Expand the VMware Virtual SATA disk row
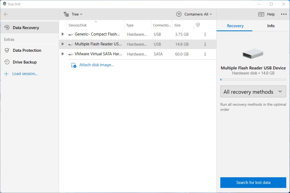This screenshot has width=290, height=193. pyautogui.click(x=63, y=54)
